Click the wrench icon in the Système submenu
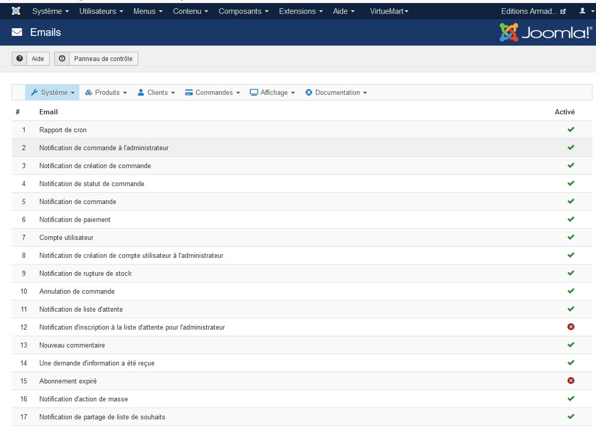This screenshot has width=596, height=427. tap(34, 92)
